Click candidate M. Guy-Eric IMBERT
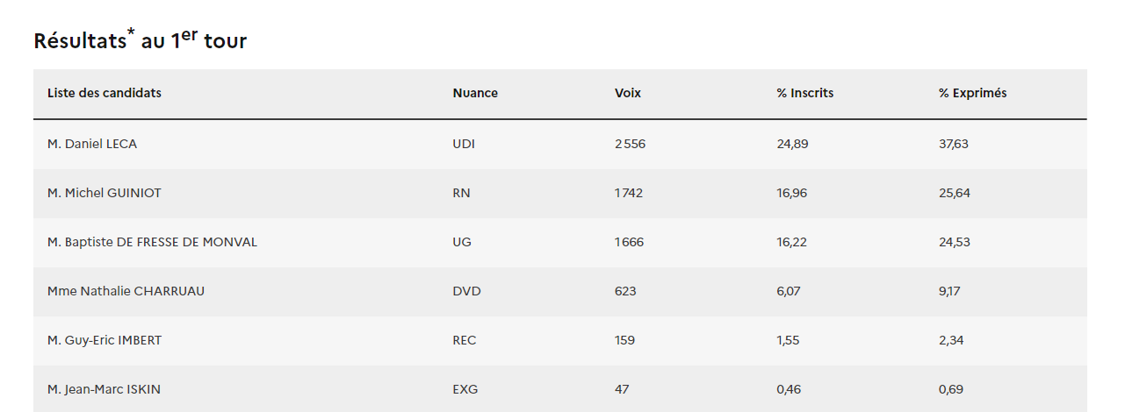Viewport: 1125px width, 412px height. coord(105,340)
